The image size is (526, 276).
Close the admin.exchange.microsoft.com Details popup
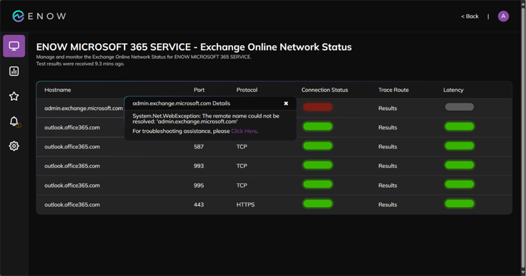286,103
